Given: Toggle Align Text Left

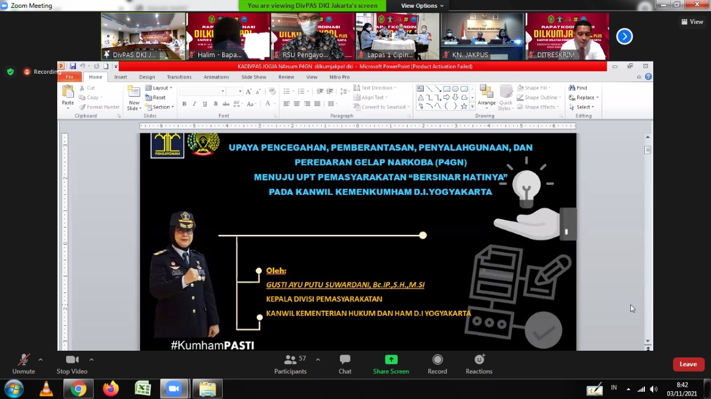Looking at the screenshot, I should 287,104.
